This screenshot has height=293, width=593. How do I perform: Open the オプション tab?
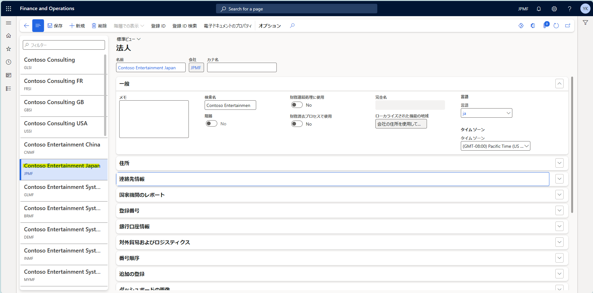pos(269,26)
